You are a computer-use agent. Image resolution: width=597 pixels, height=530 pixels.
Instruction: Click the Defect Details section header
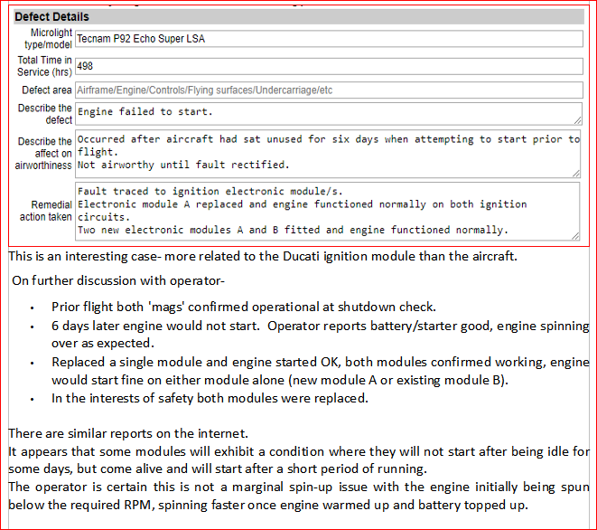pos(299,17)
